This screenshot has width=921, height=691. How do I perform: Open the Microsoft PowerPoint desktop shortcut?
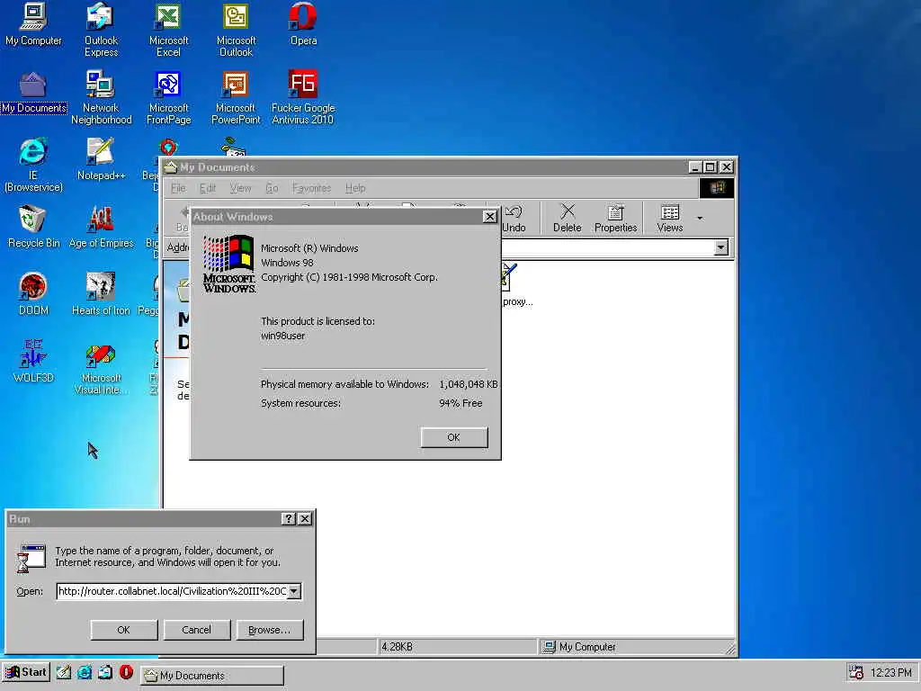tap(236, 97)
